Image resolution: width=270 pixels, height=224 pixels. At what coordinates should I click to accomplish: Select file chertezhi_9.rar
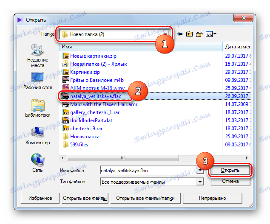(86, 129)
